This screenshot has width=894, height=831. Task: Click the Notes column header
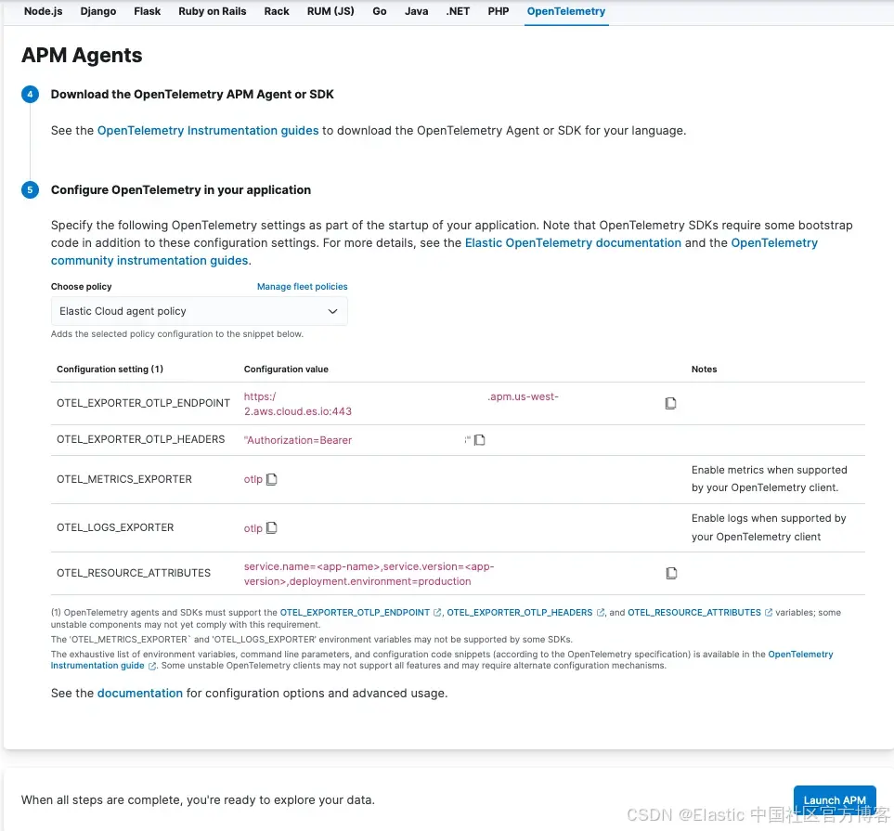pos(704,369)
